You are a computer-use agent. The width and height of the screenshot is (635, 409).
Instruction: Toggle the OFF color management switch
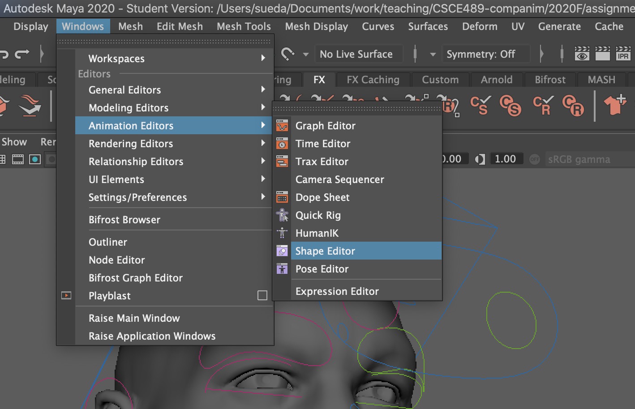pos(535,159)
